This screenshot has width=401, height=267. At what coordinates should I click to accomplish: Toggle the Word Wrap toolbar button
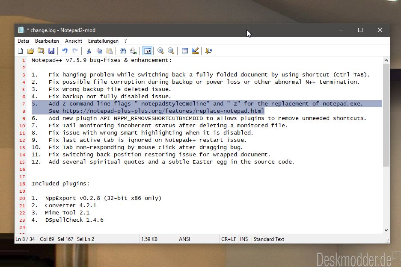click(147, 51)
